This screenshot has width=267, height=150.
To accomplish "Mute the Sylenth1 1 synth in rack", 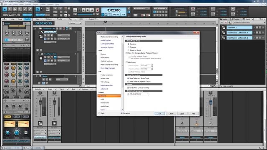I will [x=257, y=27].
